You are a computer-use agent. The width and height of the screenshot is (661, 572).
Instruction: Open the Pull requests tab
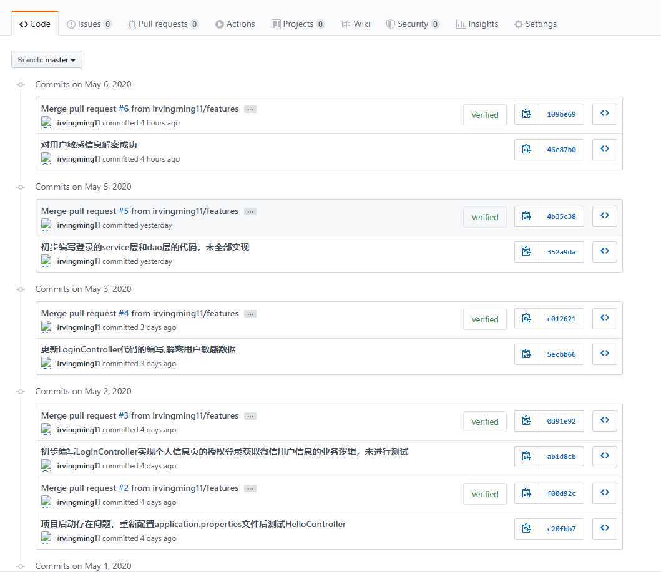coord(163,24)
